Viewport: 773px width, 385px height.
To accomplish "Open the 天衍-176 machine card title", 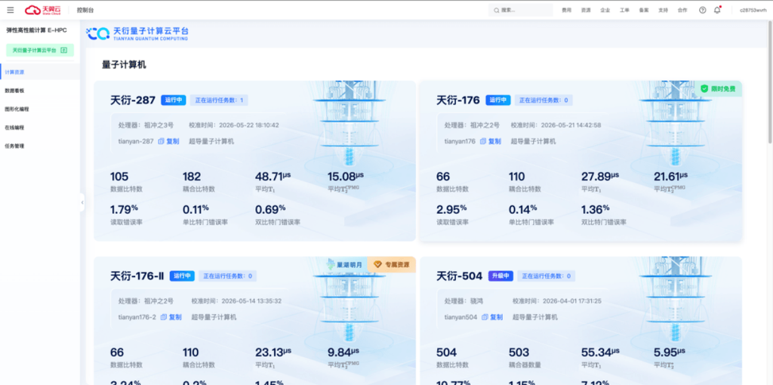I will (x=458, y=100).
